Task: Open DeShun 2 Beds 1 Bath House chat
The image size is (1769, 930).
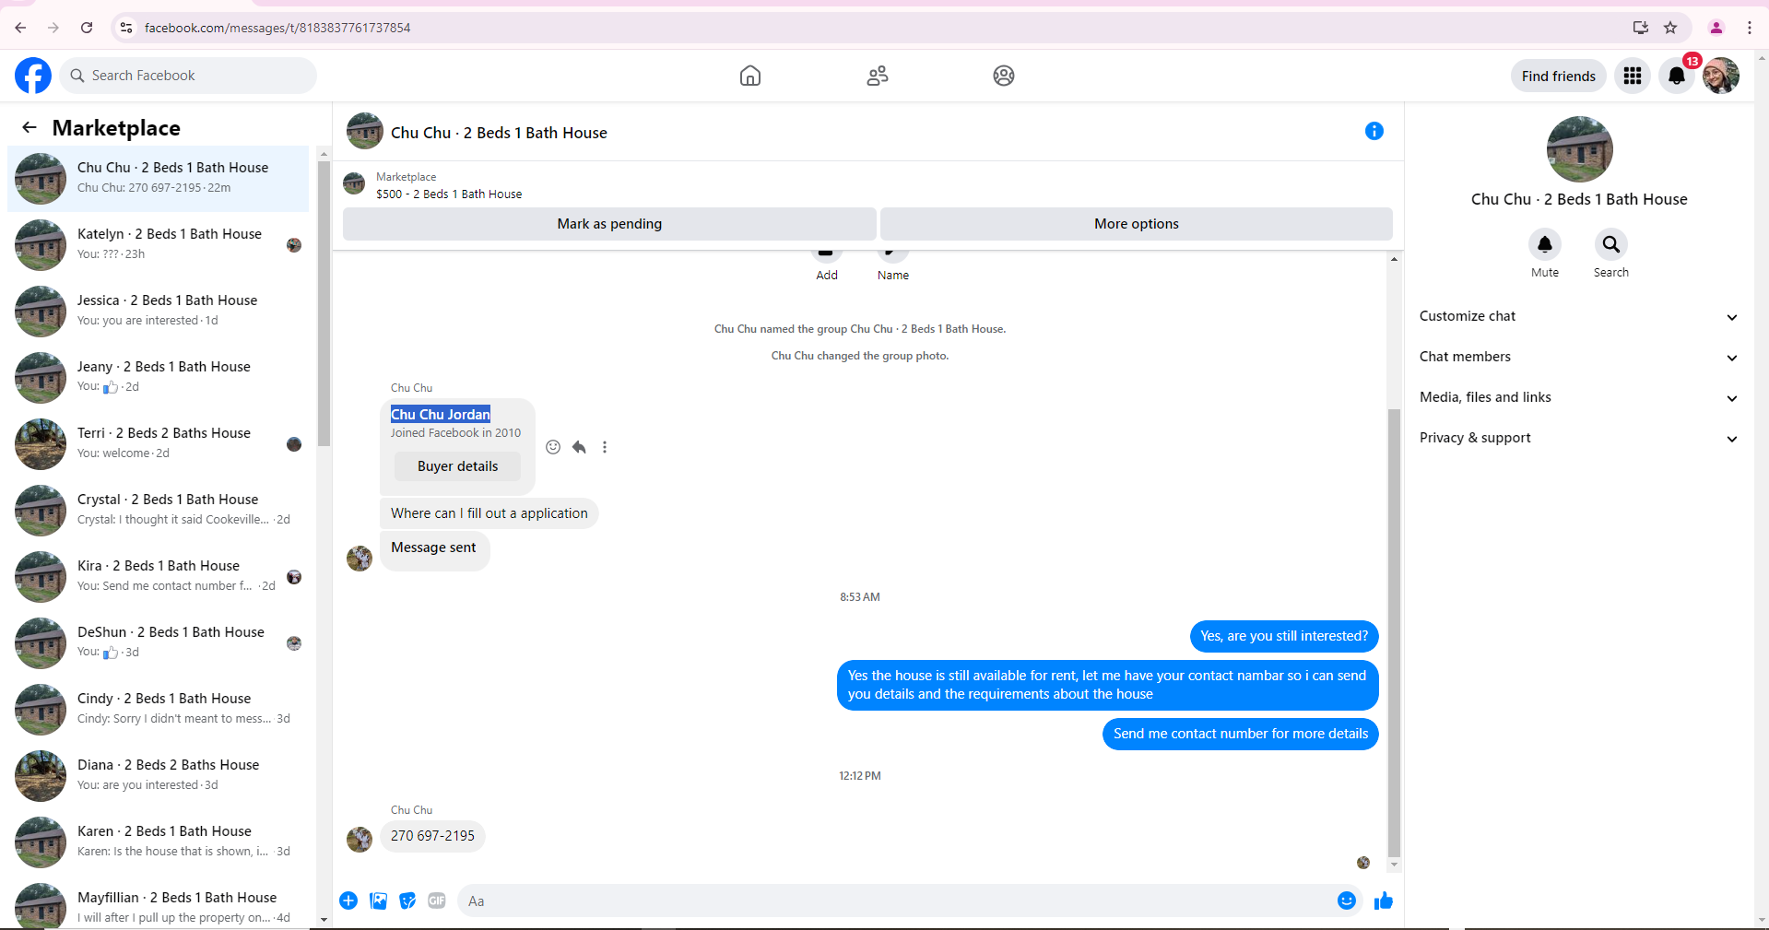Action: tap(159, 642)
